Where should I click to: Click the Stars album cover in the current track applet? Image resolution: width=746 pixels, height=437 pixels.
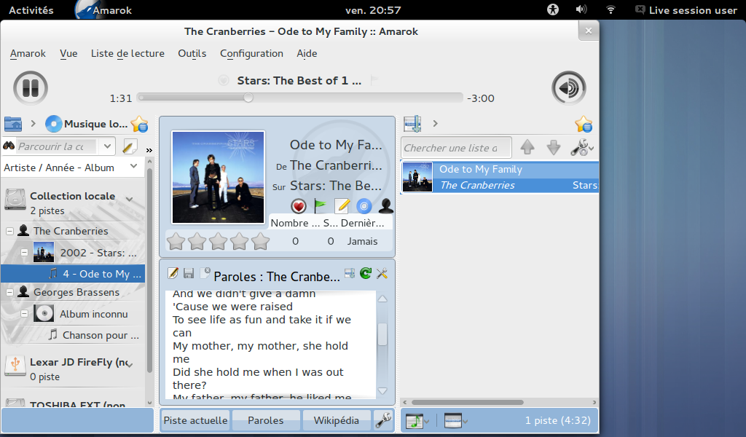tap(218, 177)
